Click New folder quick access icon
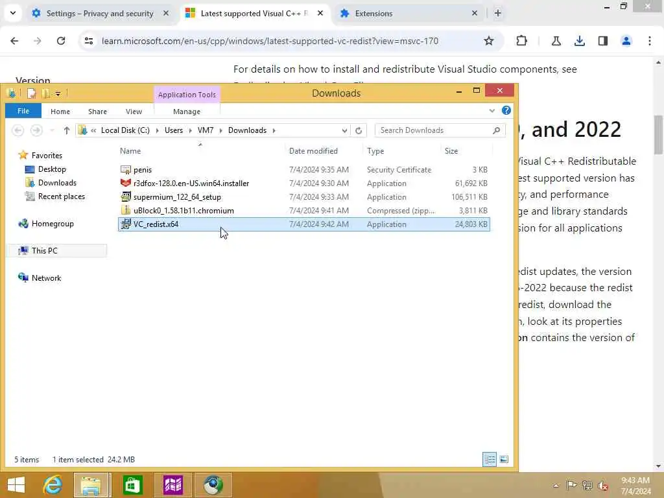Screen dimensions: 664x498 [45, 93]
